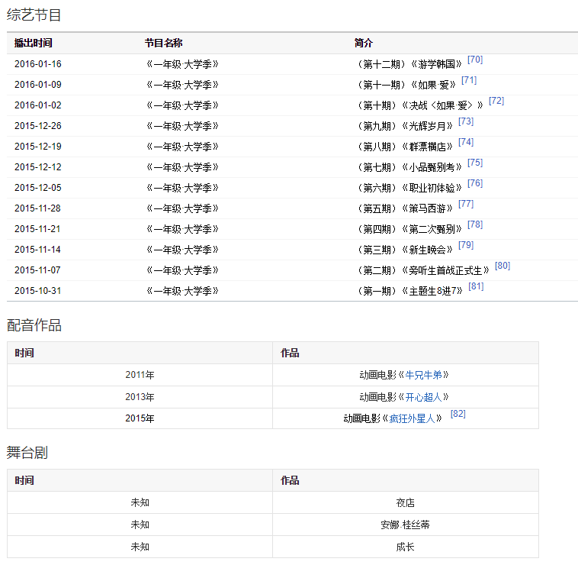Click reference [73] after 光辉岁月

pos(466,121)
